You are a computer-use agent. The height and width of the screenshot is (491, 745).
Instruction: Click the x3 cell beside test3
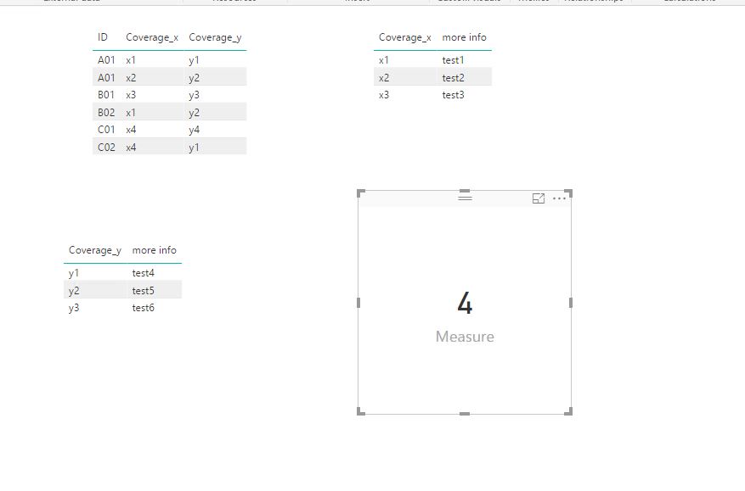[383, 95]
